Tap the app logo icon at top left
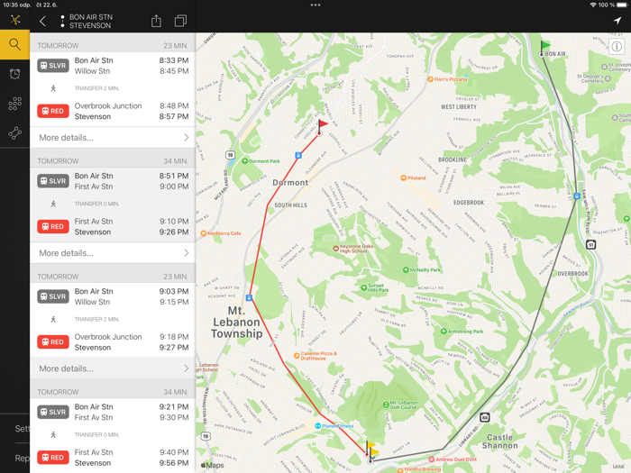The height and width of the screenshot is (473, 631). [x=15, y=20]
